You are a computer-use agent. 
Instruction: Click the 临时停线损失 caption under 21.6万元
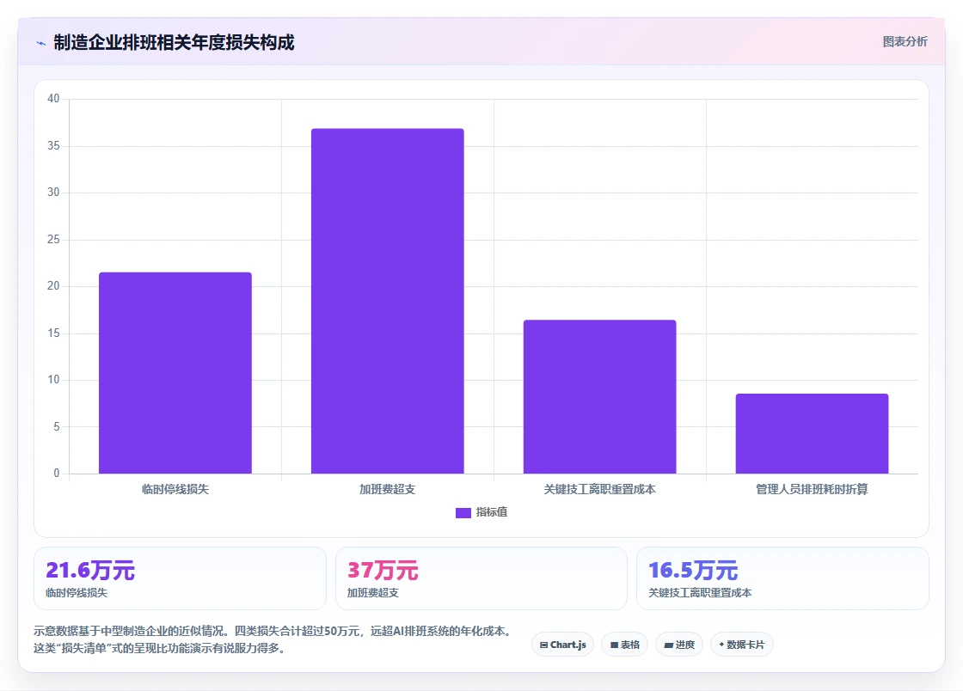77,593
